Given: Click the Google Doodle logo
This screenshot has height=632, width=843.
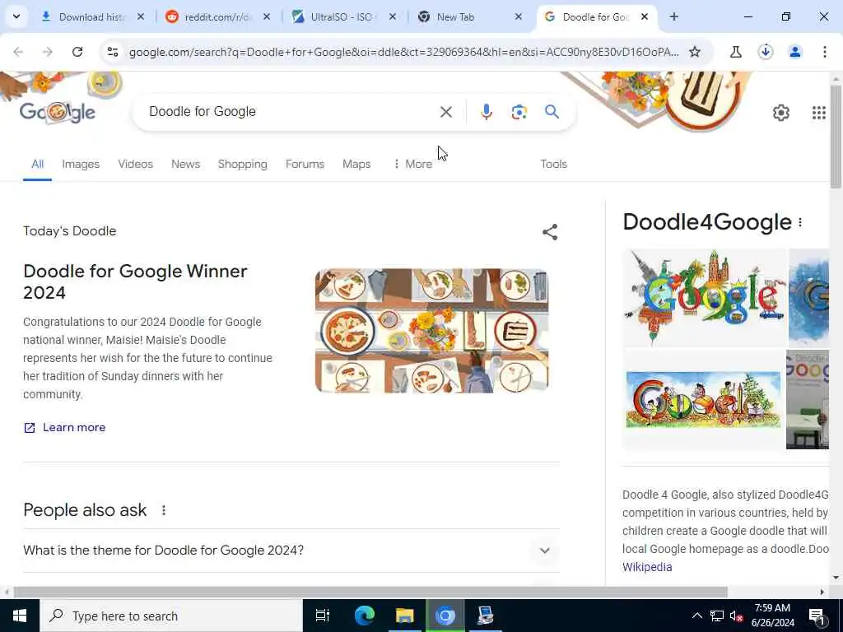Looking at the screenshot, I should click(x=58, y=112).
